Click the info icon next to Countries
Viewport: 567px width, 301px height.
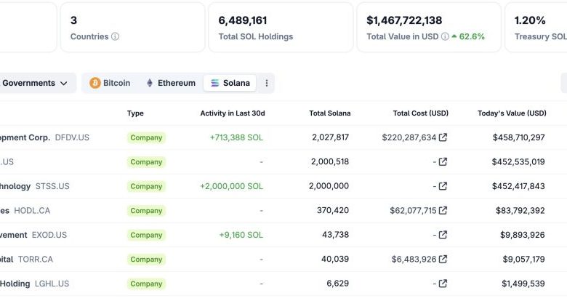click(x=115, y=36)
